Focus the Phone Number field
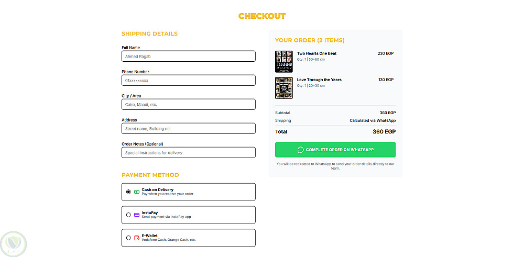 tap(189, 80)
